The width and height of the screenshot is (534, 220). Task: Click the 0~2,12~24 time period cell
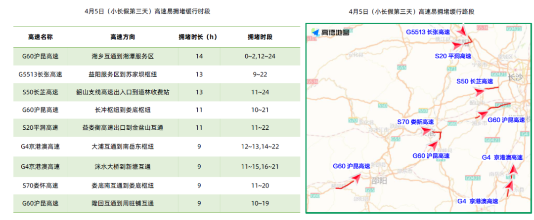pyautogui.click(x=260, y=56)
